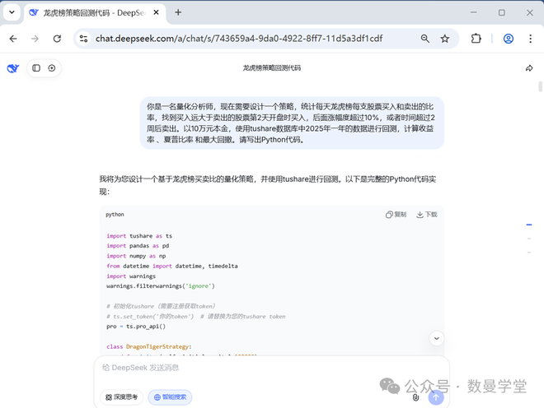Open the sidebar panel icon
Image resolution: width=544 pixels, height=408 pixels.
[36, 68]
